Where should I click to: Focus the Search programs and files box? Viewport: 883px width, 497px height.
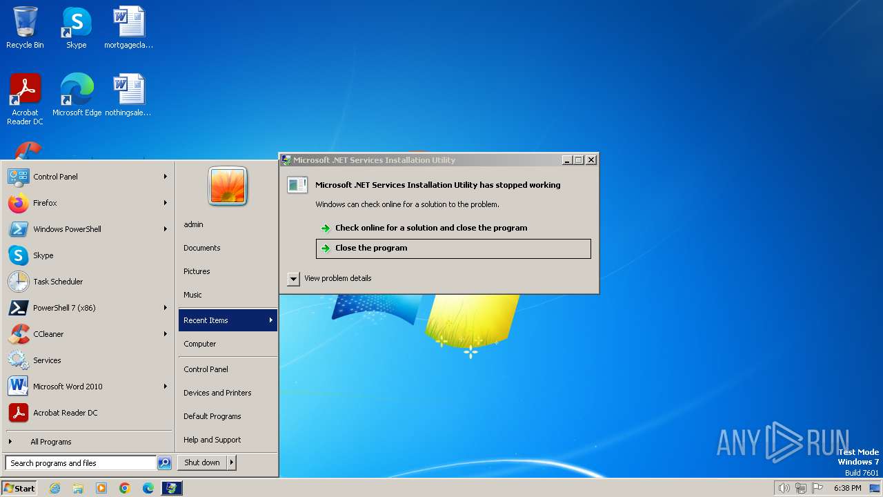81,463
